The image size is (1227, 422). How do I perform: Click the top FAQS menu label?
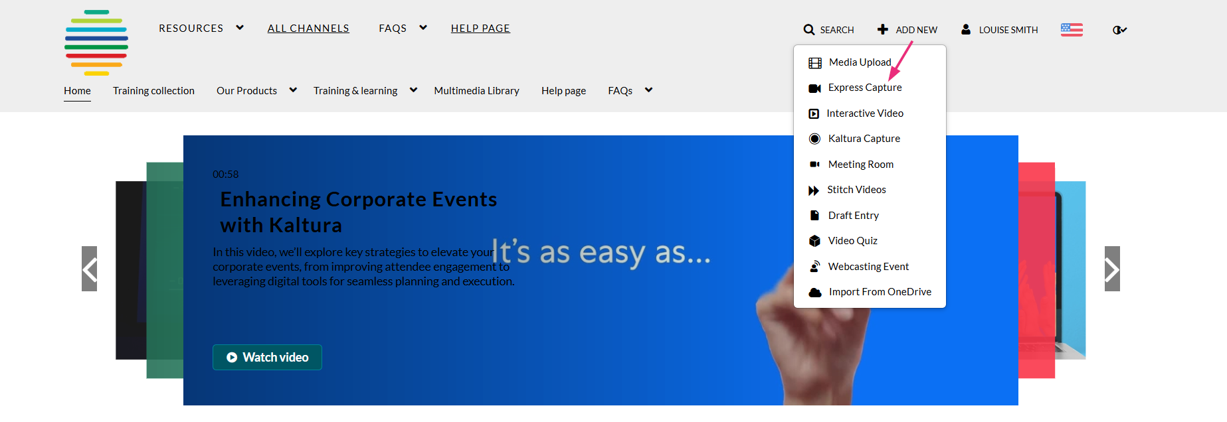pyautogui.click(x=393, y=28)
